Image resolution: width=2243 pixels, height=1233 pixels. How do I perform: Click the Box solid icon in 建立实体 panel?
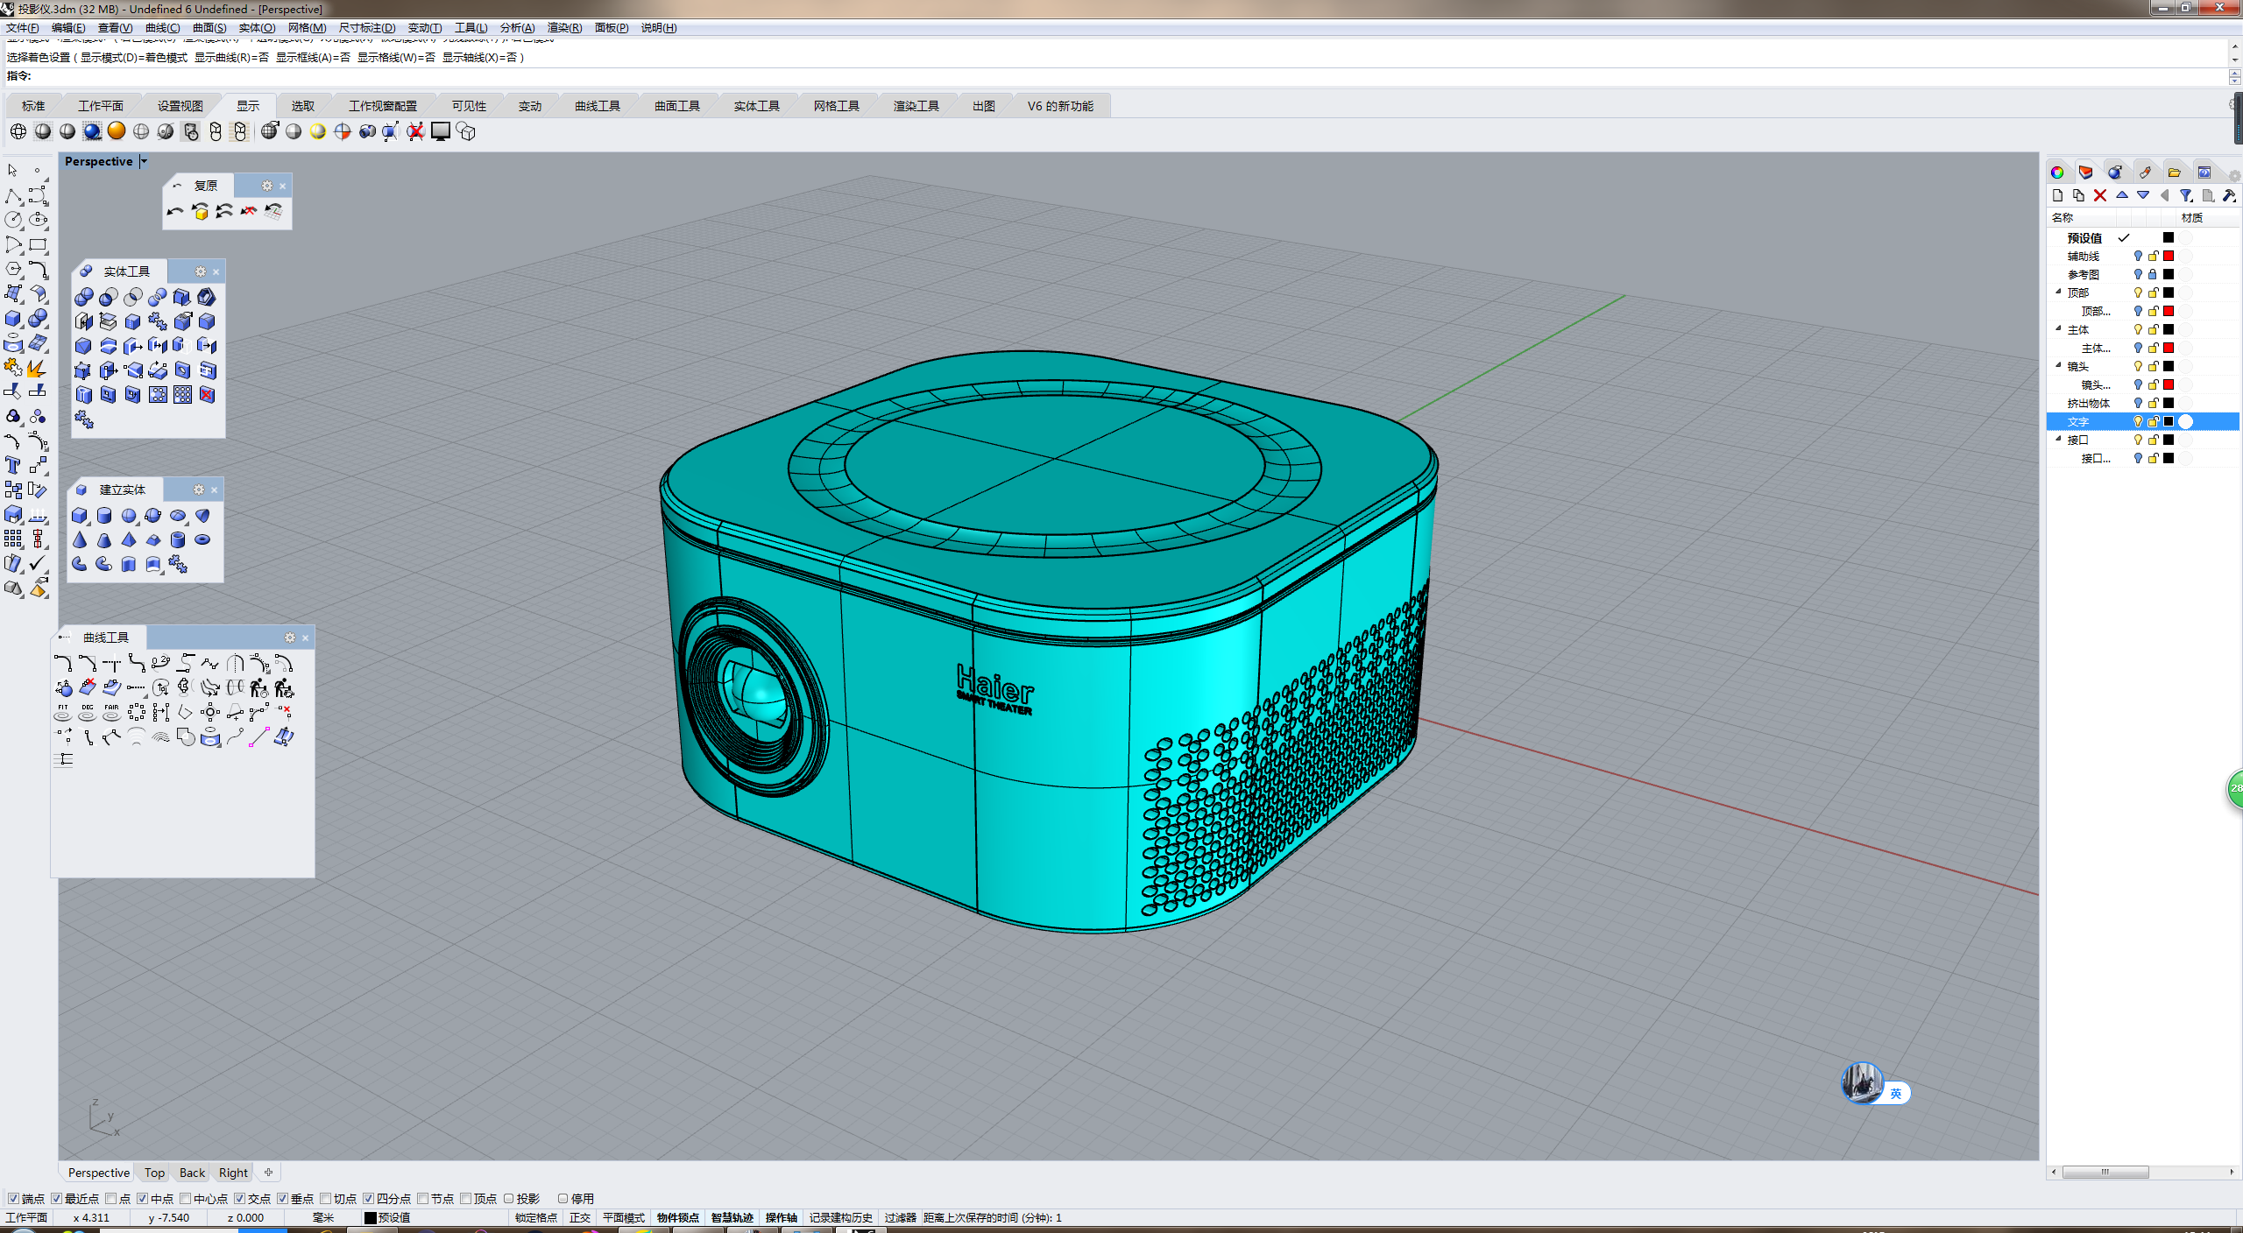click(80, 516)
